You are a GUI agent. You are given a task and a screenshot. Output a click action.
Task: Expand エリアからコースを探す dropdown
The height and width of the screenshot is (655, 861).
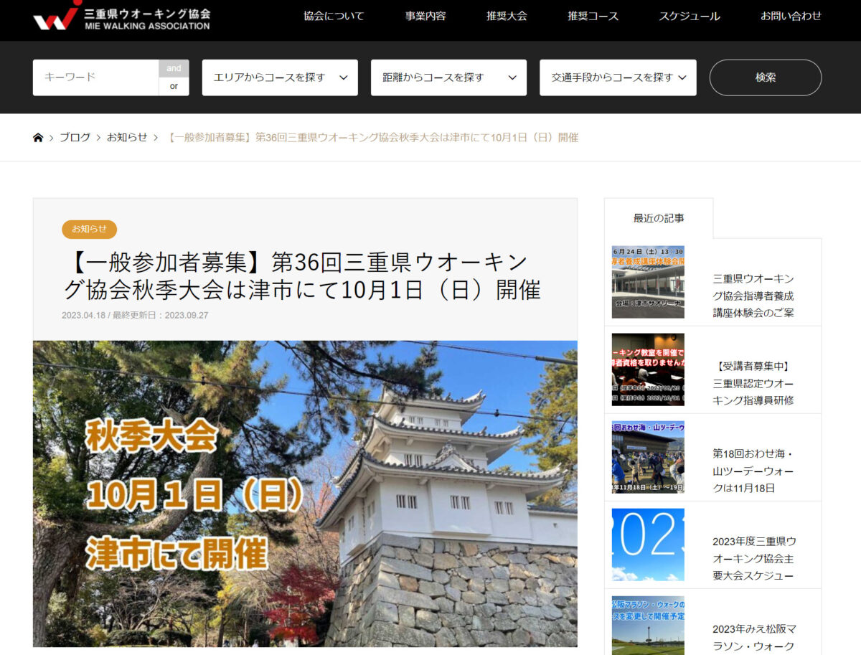280,77
